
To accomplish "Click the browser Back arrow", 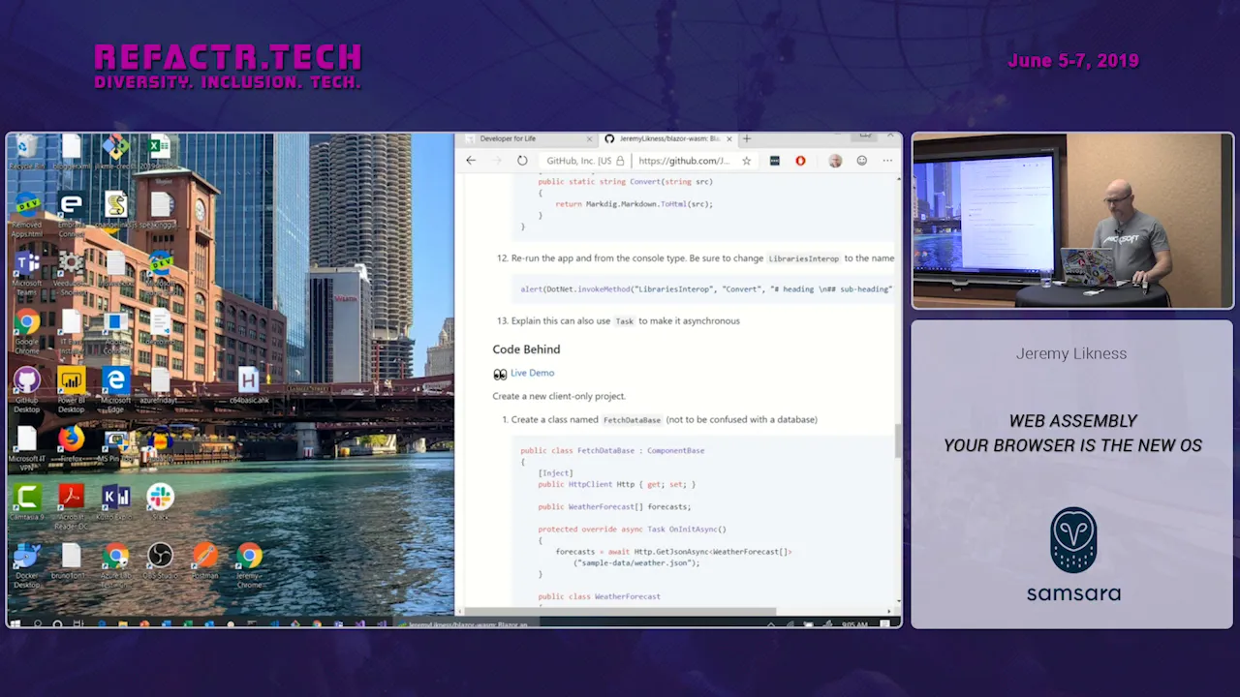I will 471,161.
